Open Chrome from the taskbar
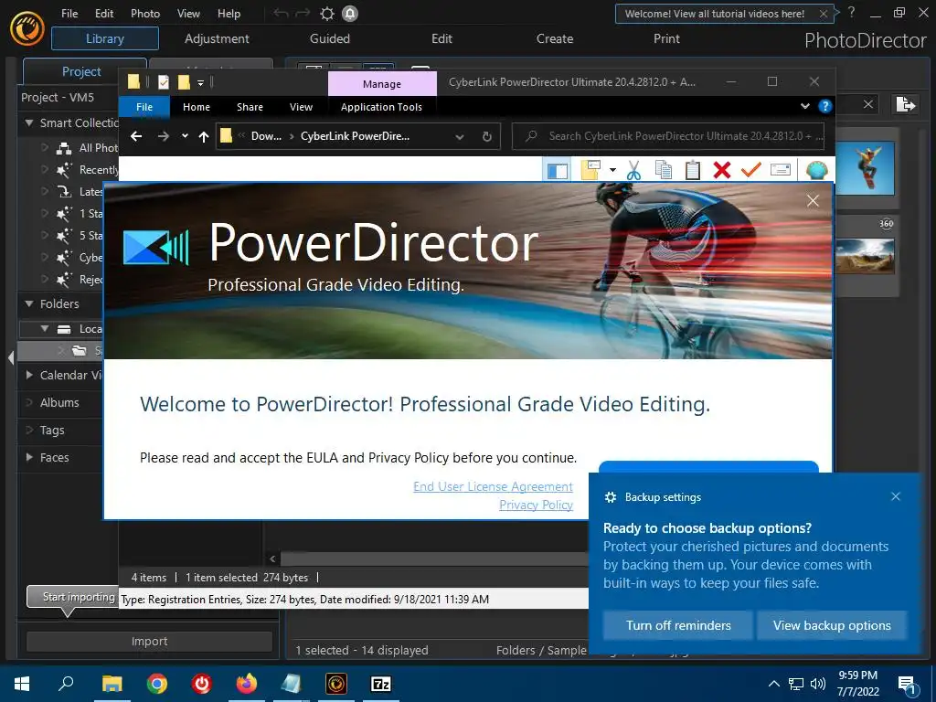Image resolution: width=936 pixels, height=702 pixels. coord(157,684)
